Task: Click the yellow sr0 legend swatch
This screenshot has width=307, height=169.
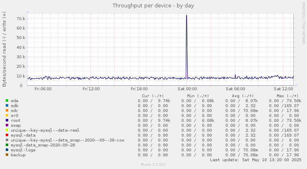Action: click(7, 115)
